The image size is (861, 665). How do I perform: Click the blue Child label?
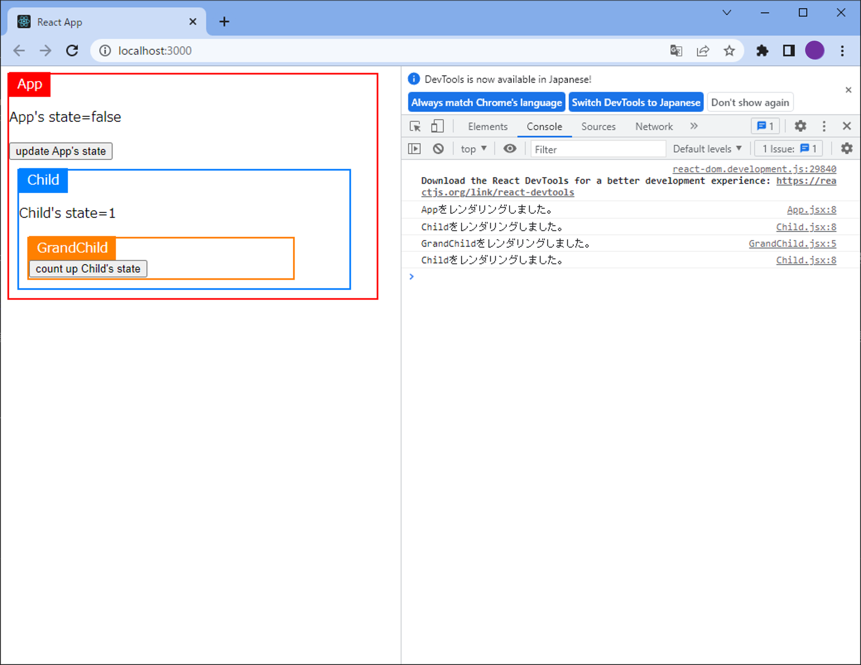coord(43,180)
